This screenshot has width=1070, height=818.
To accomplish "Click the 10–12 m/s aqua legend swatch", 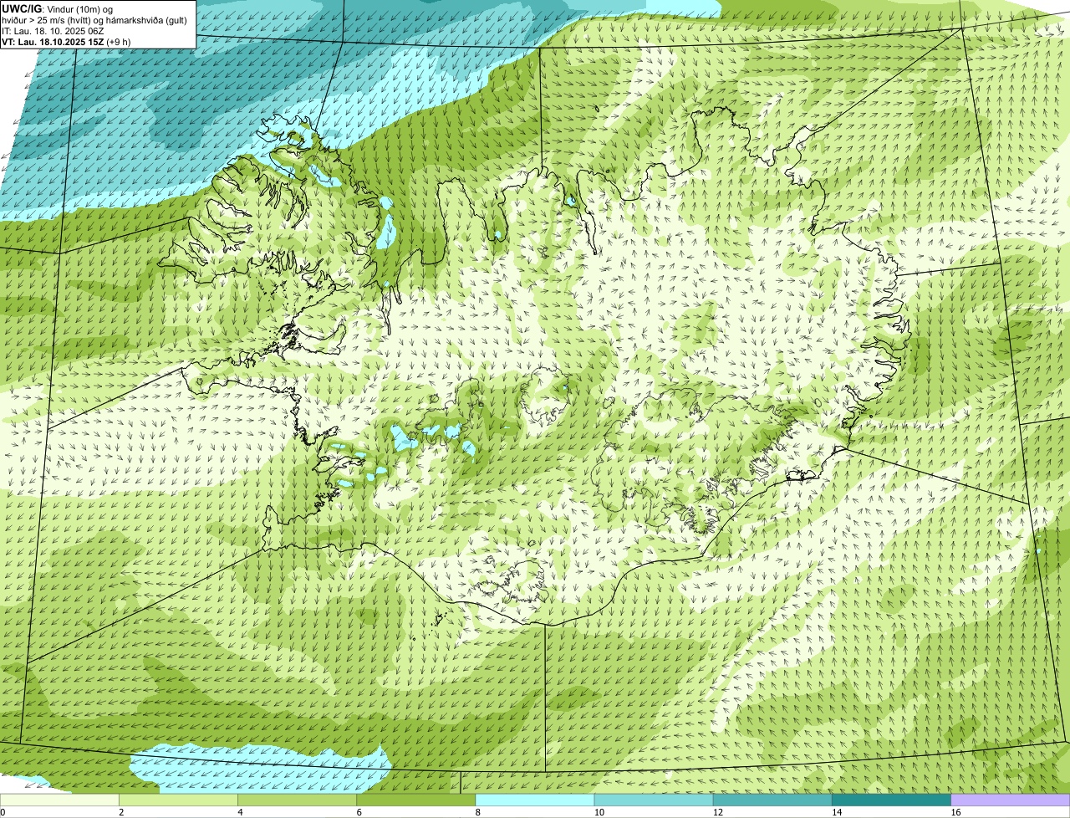I will pyautogui.click(x=654, y=800).
